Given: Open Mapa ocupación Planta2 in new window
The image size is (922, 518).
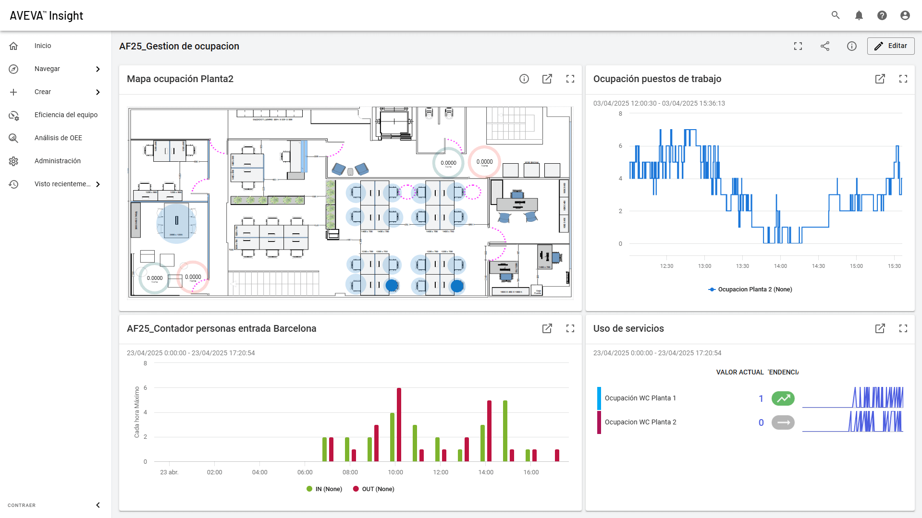Looking at the screenshot, I should click(x=547, y=79).
